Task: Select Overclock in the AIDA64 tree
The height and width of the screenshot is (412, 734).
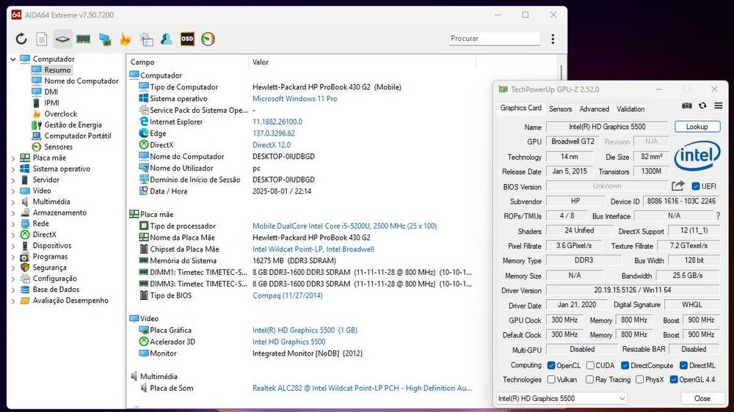Action: [61, 114]
